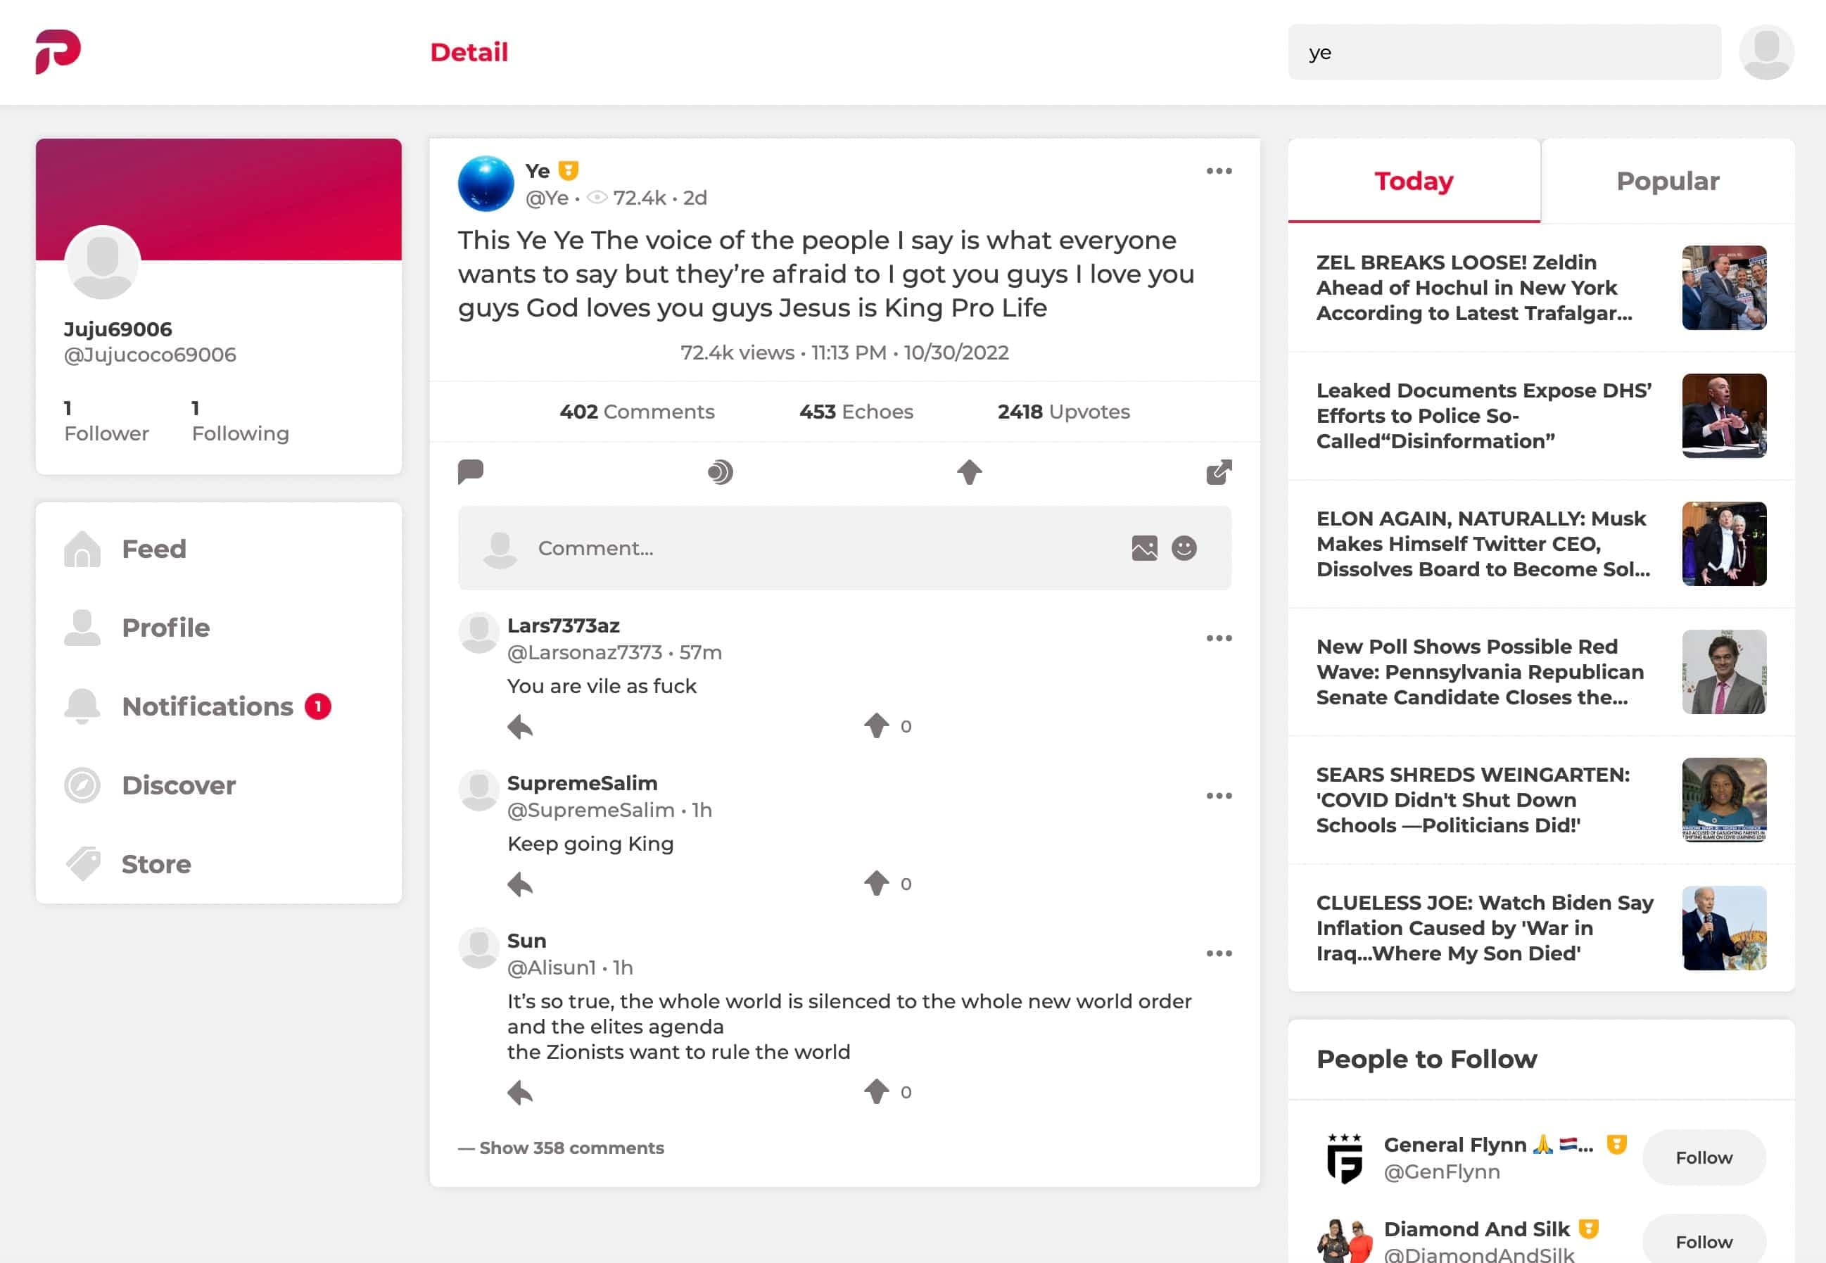Open the New Poll Red Wave headline
Screen dimensions: 1826x1263
point(1480,673)
